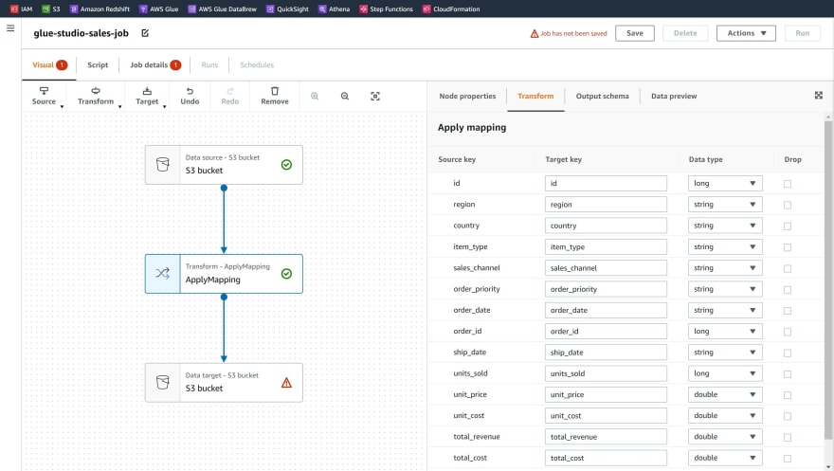Fit graph to view icon
Screen dimensions: 834x471
tap(375, 97)
